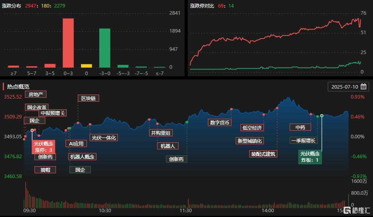This screenshot has width=373, height=217.
Task: Click the 中药 hotspot tag
Action: (300, 127)
